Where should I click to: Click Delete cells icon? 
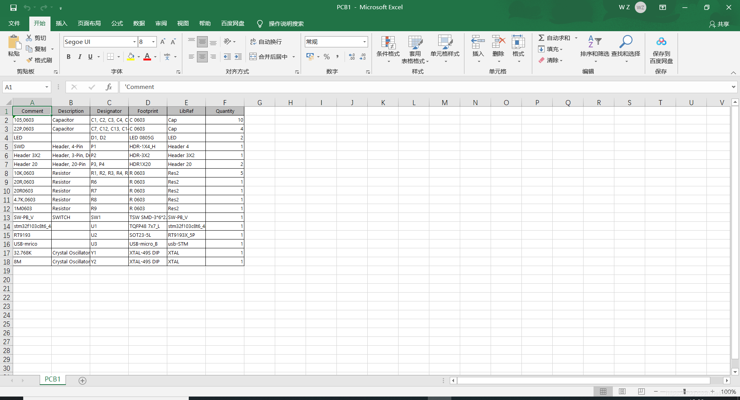[498, 42]
